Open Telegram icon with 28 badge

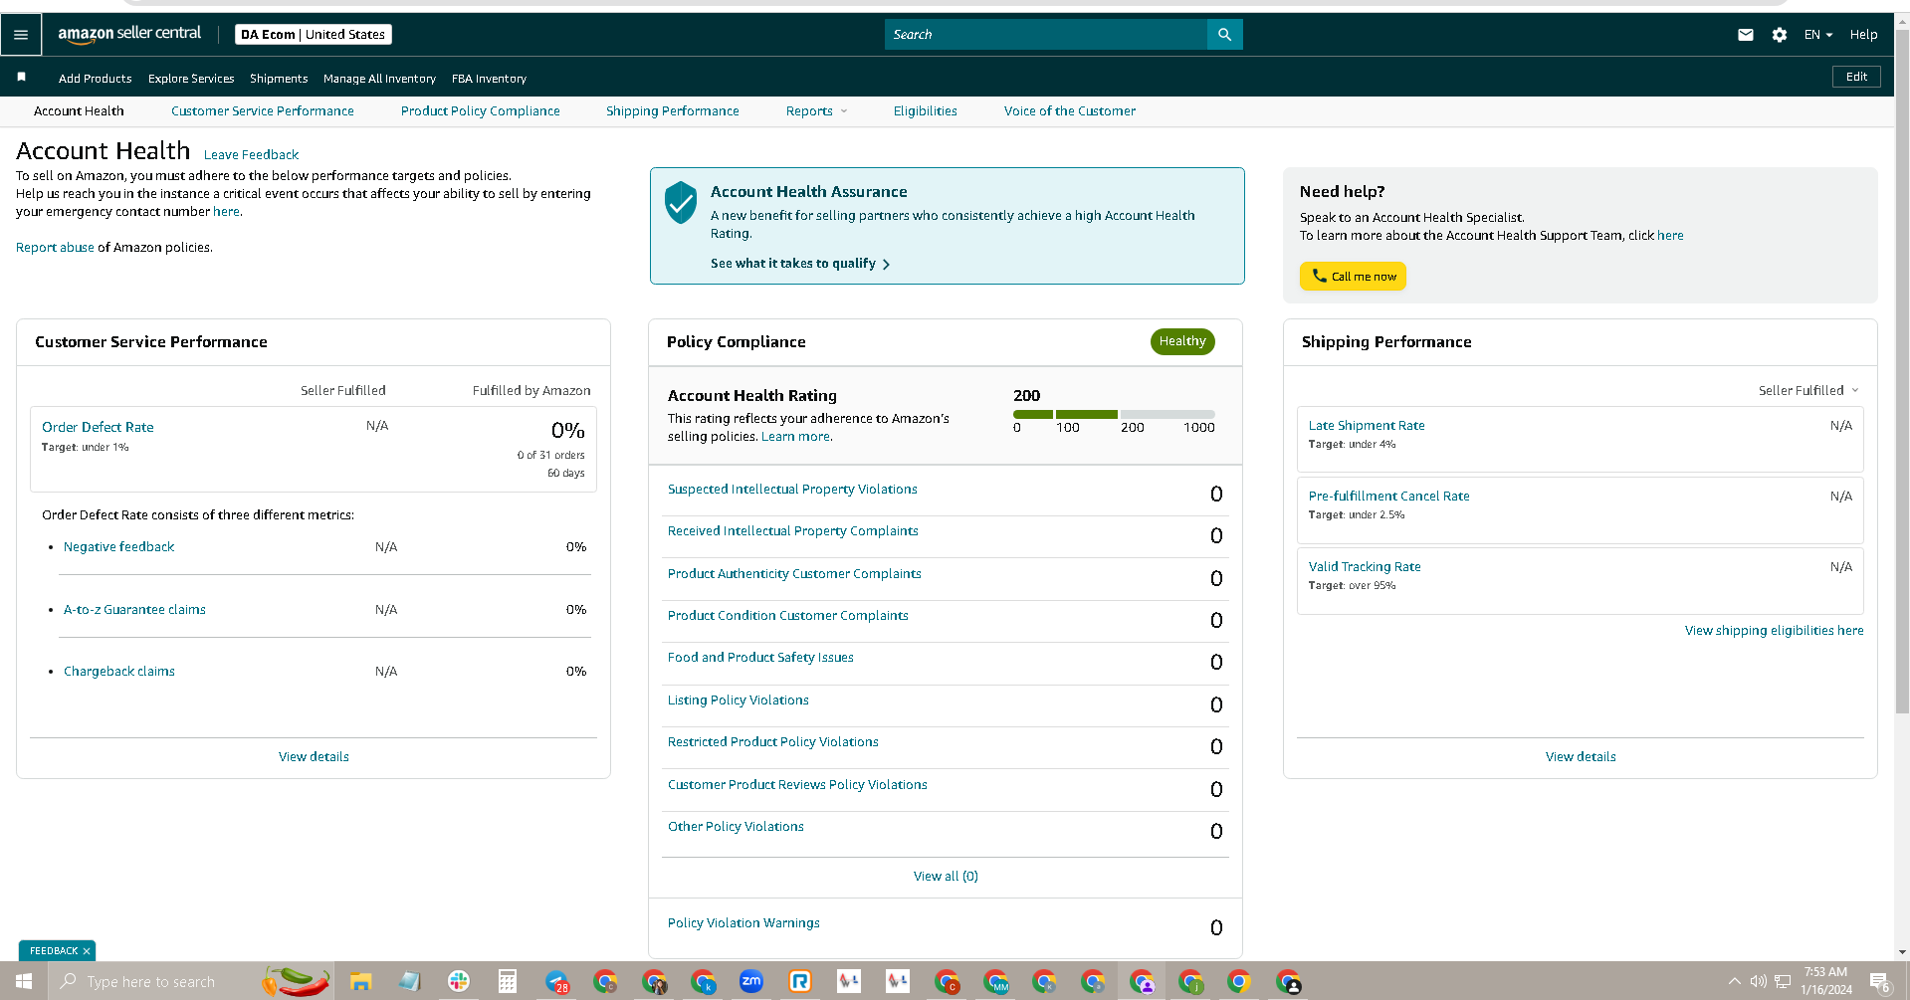point(556,982)
